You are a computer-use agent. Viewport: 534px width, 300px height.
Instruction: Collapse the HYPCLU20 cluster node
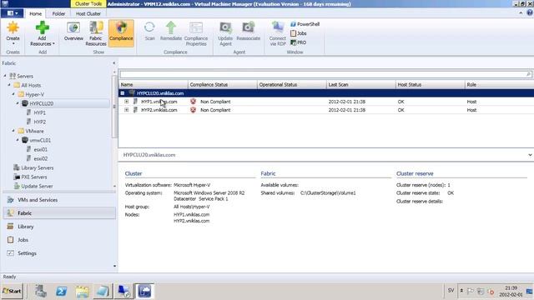tap(18, 103)
